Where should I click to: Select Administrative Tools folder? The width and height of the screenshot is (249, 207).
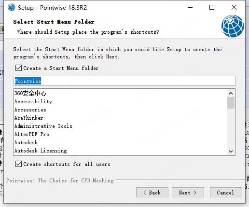point(43,126)
